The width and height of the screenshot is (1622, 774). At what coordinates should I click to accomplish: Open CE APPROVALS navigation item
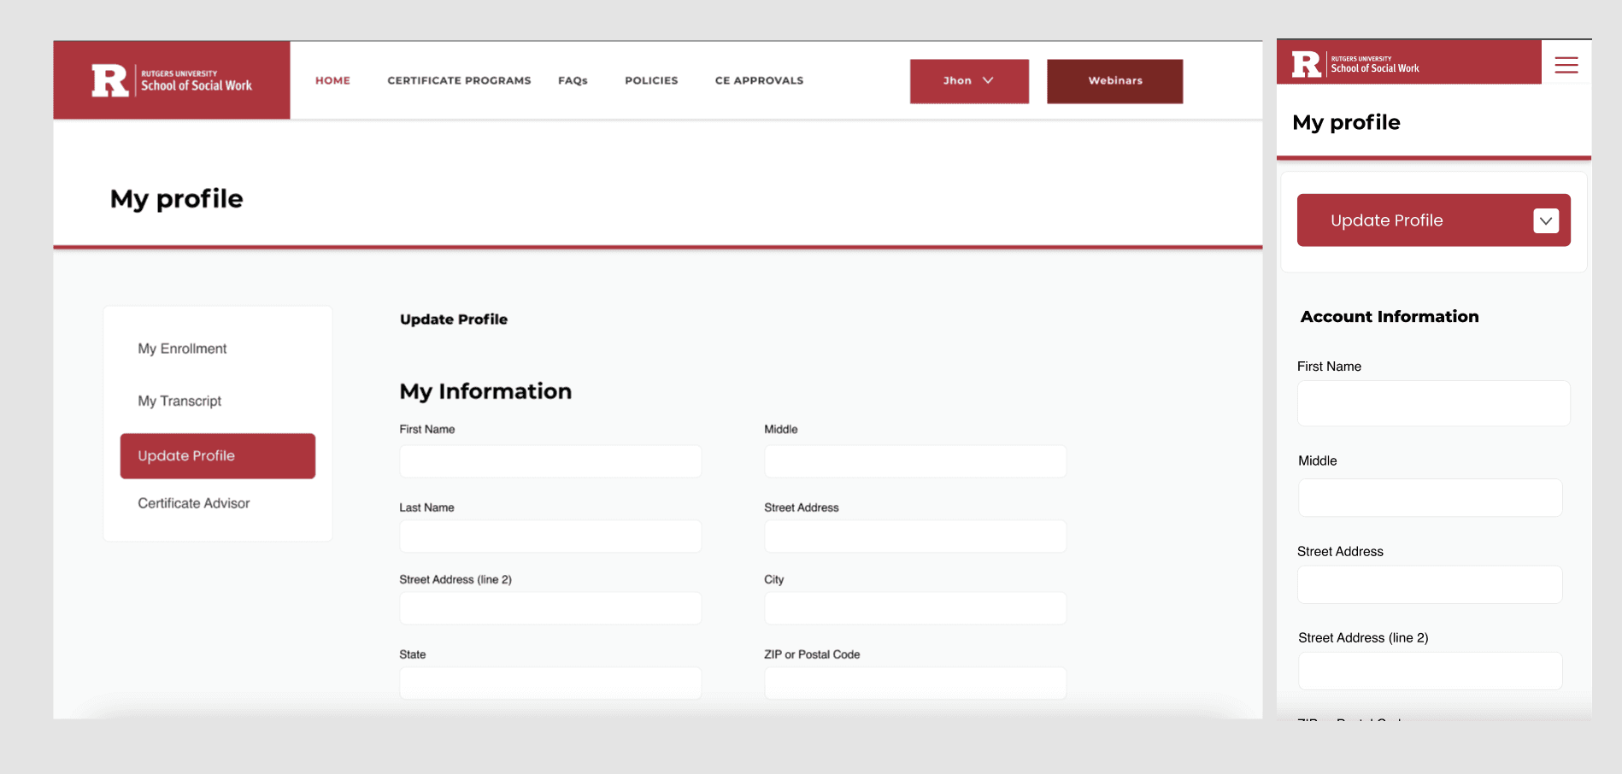click(x=759, y=80)
